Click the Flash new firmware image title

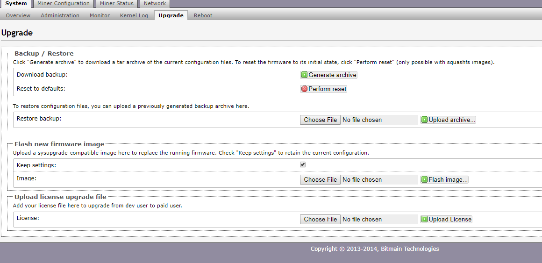coord(59,144)
